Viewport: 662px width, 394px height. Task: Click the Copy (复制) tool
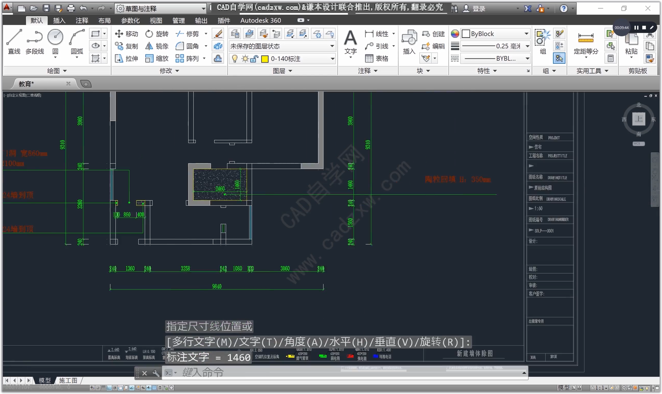click(126, 46)
